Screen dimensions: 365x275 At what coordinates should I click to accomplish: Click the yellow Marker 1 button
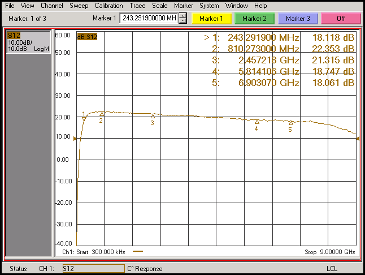click(x=212, y=19)
